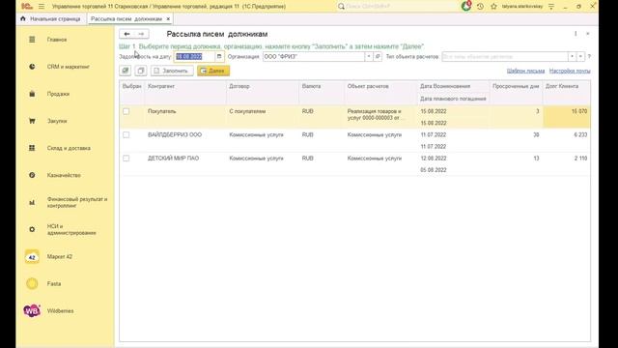The image size is (618, 348).
Task: Tick the checkbox for ВАЙЛДБЕРРИЗ ООО row
Action: tap(126, 135)
